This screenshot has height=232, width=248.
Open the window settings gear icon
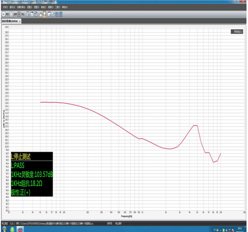(49, 14)
